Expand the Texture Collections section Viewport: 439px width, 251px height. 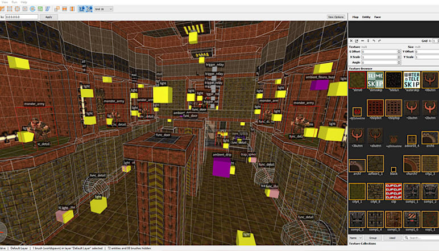click(362, 244)
